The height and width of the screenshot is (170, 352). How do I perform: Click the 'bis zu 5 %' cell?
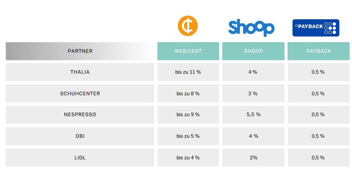coord(188,136)
